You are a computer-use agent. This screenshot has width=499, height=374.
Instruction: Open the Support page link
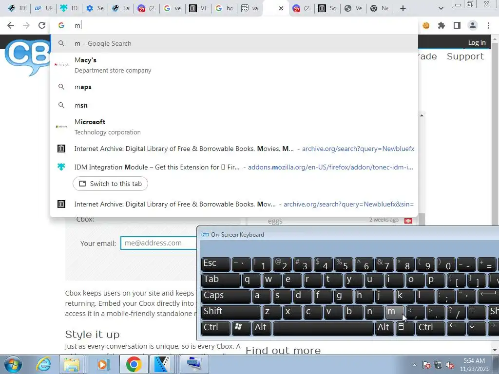pyautogui.click(x=465, y=56)
